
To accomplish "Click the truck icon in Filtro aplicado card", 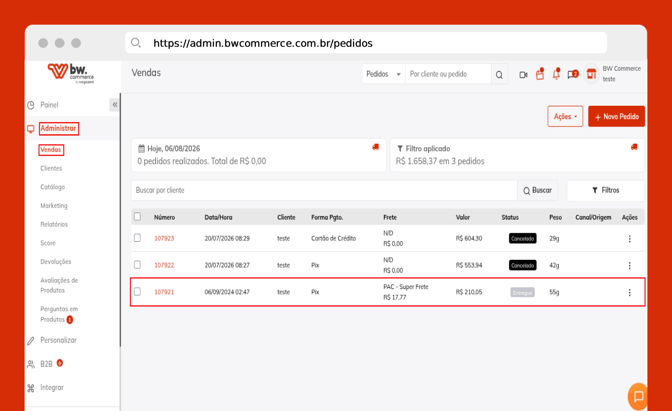I will click(x=634, y=147).
